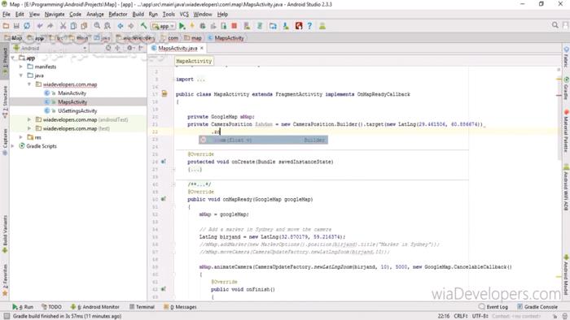Close the MapsActivity.java tab

point(202,48)
